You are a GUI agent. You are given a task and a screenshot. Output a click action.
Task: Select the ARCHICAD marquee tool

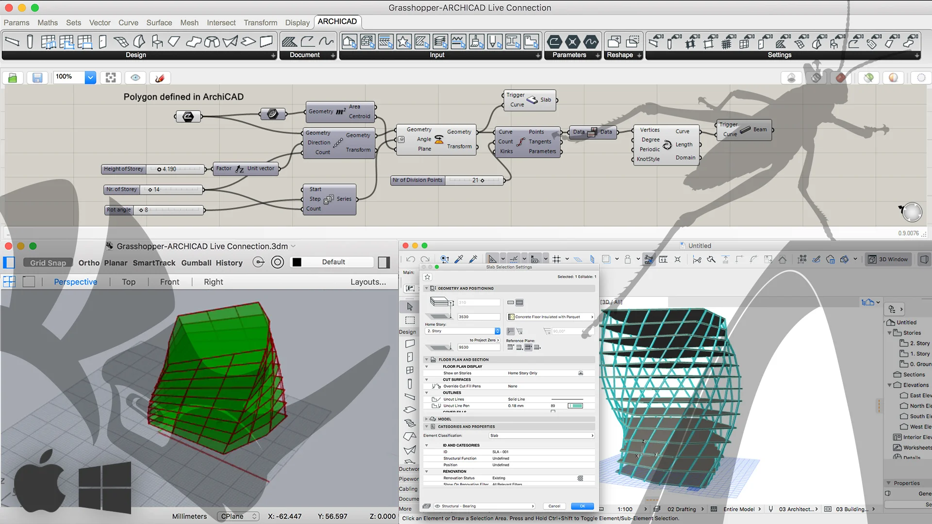(410, 320)
